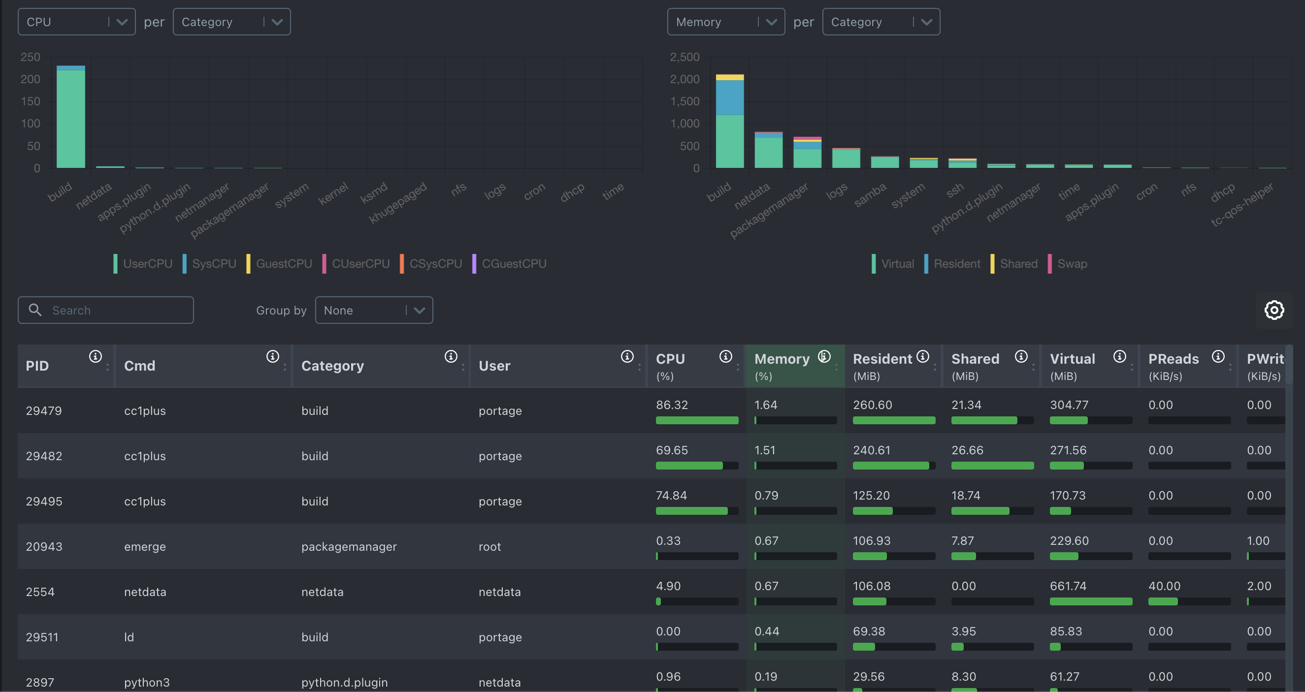Click the info icon on Resident column
1305x692 pixels.
[x=923, y=356]
